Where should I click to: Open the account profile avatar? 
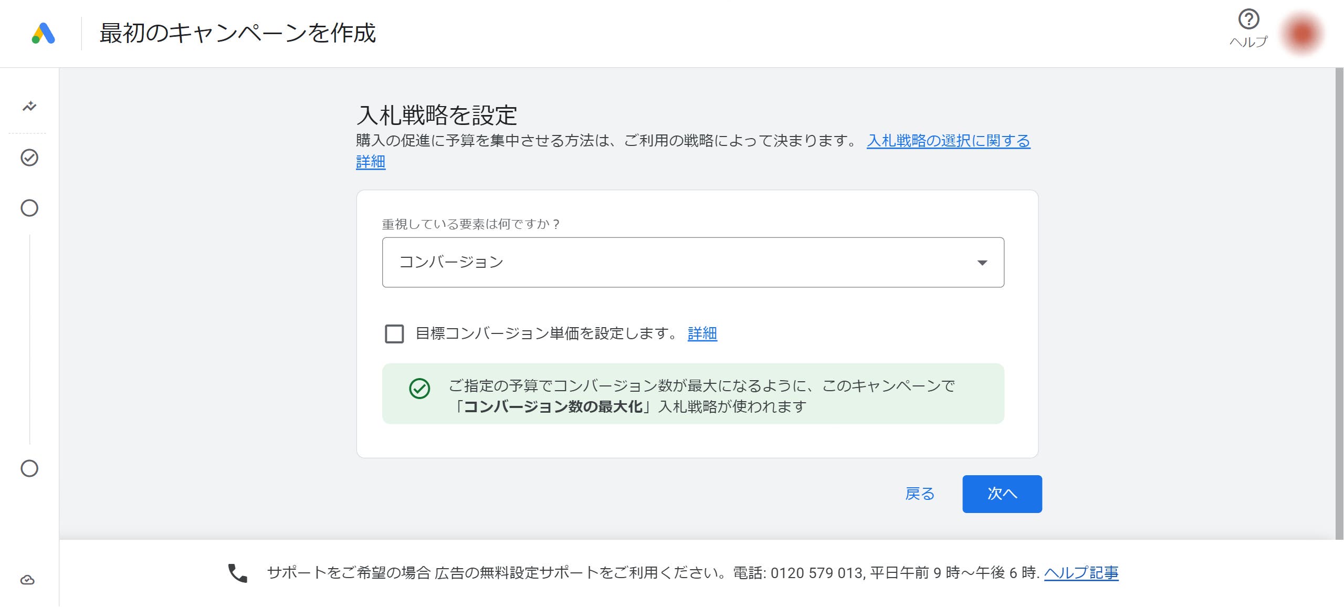click(1302, 34)
